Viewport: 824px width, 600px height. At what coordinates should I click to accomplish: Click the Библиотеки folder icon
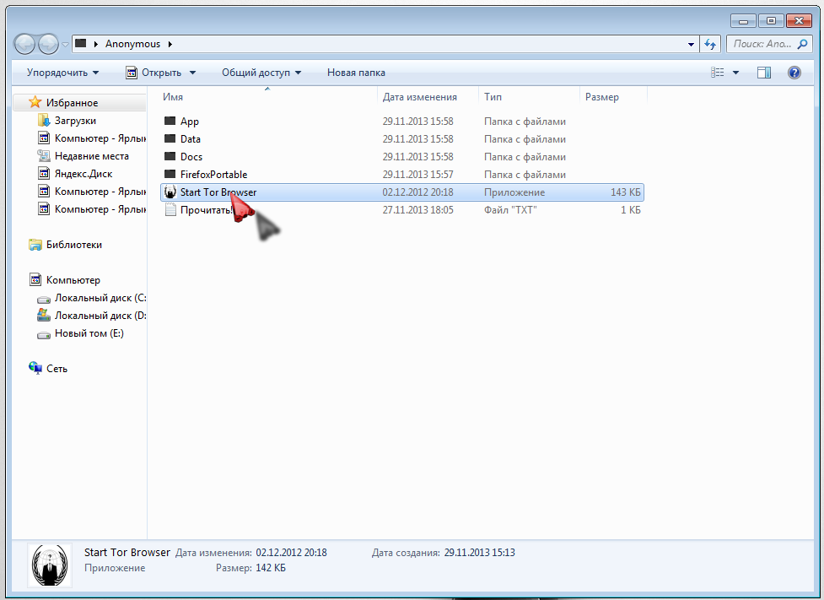[x=35, y=245]
